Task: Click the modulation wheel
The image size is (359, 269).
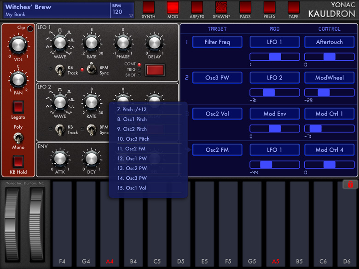Action: pos(36,225)
